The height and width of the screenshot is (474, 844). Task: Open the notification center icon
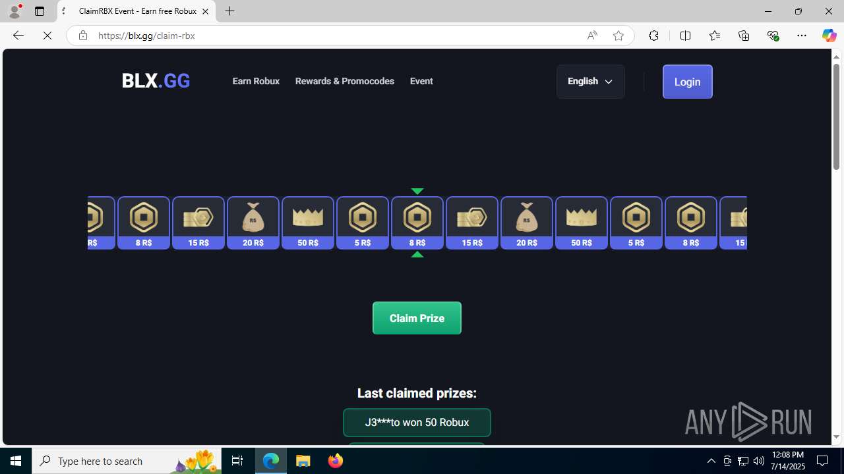[822, 461]
